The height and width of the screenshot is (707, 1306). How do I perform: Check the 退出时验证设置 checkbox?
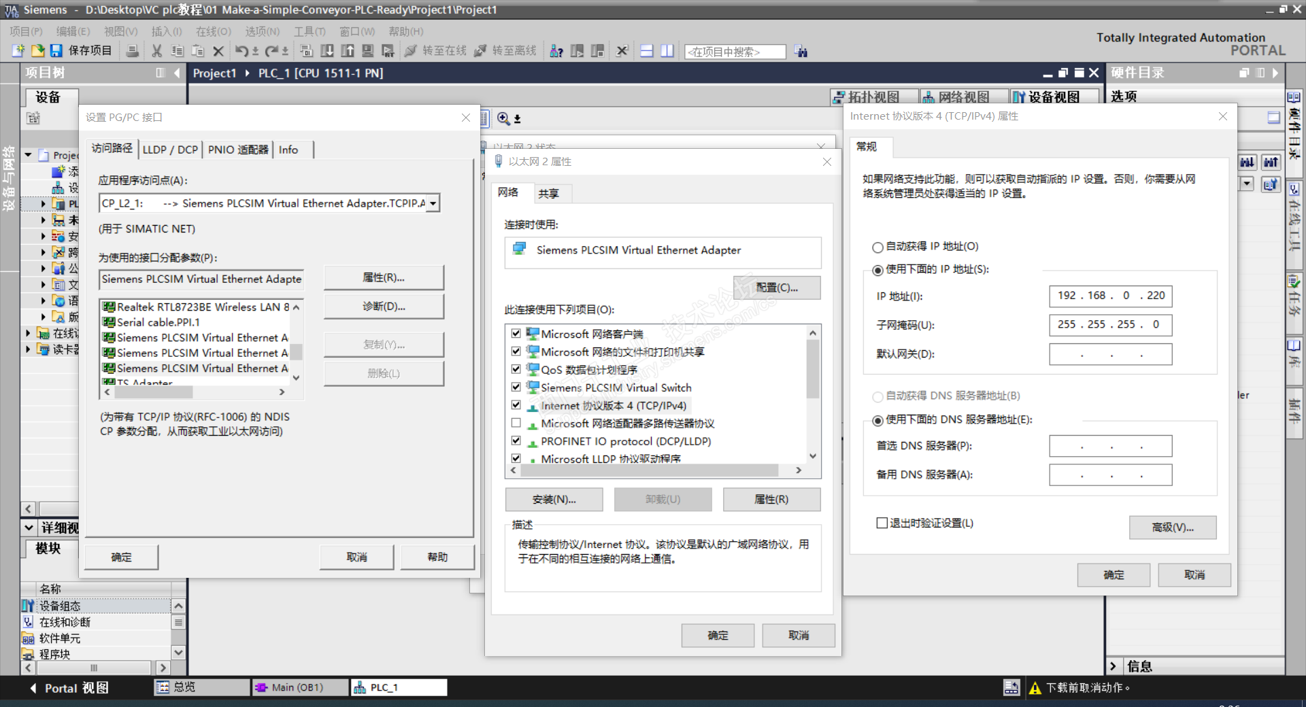[882, 523]
